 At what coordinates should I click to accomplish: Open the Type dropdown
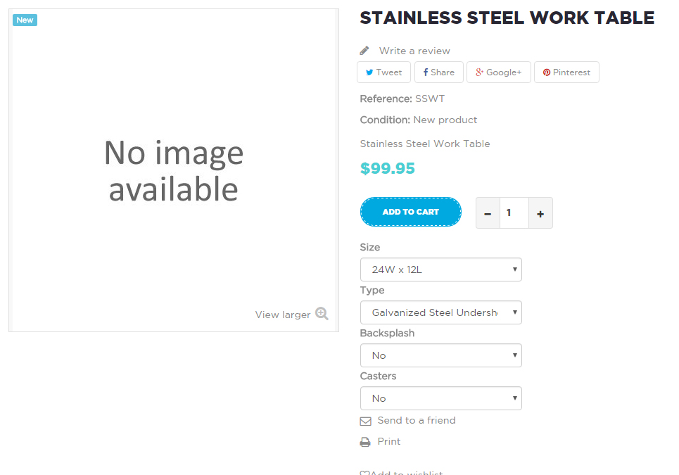(440, 312)
